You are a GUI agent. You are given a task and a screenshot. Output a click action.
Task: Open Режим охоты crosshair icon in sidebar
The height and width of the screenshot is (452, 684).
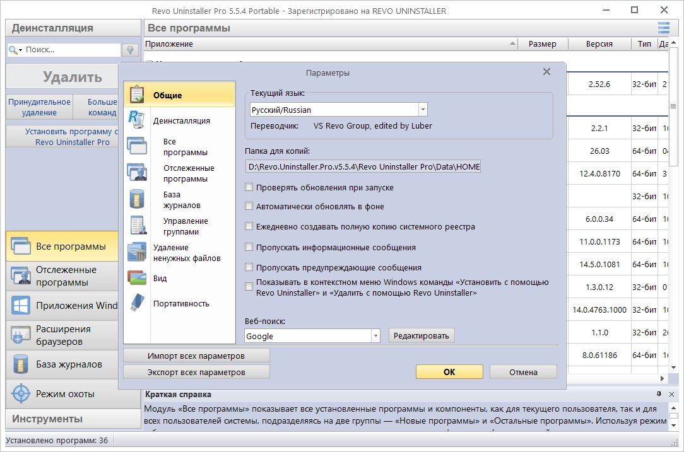tap(21, 393)
